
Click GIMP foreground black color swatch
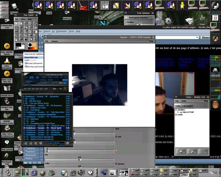[x=19, y=45]
